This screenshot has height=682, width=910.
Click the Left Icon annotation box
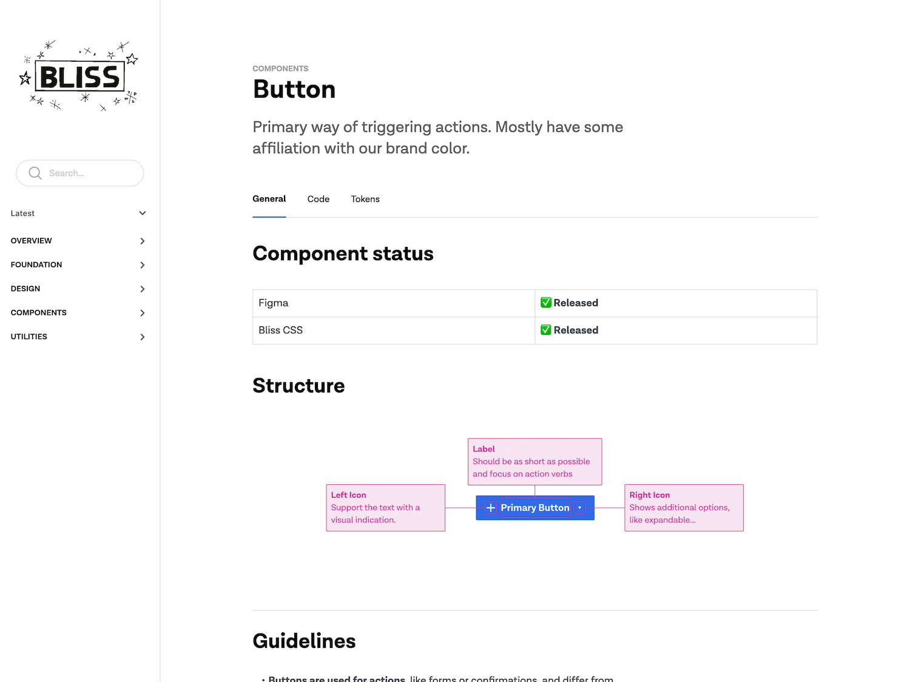pyautogui.click(x=385, y=508)
